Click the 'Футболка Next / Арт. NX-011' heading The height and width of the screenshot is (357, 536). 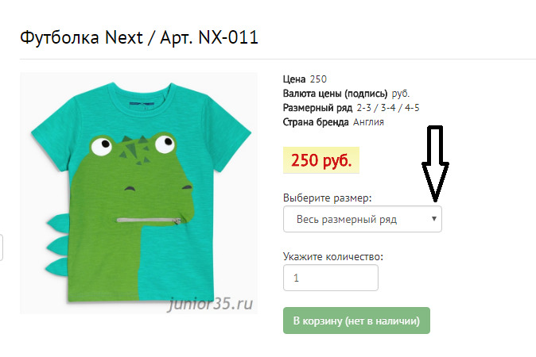(x=139, y=37)
